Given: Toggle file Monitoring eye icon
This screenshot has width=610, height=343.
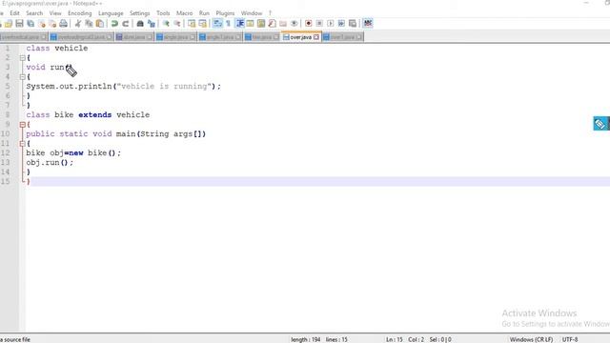Looking at the screenshot, I should (295, 24).
